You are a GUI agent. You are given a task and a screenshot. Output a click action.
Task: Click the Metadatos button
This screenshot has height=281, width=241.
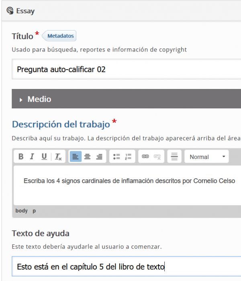click(x=60, y=36)
